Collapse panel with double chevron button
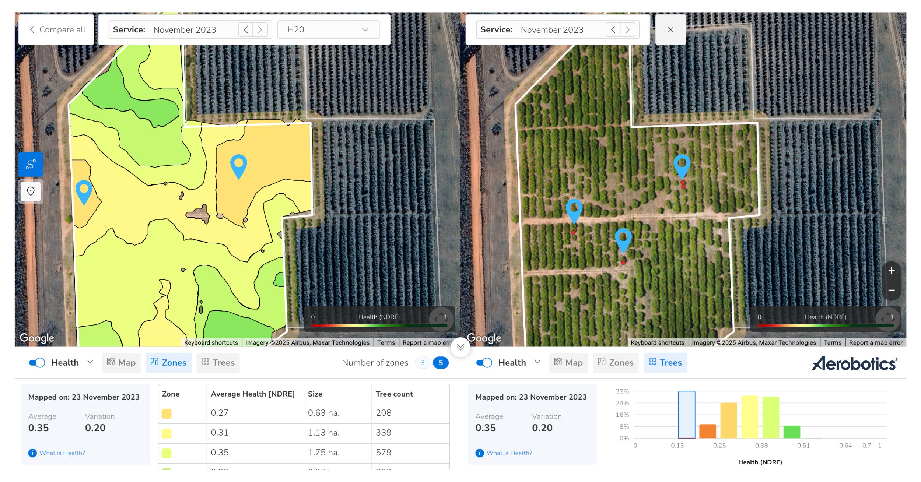This screenshot has width=921, height=482. 460,347
